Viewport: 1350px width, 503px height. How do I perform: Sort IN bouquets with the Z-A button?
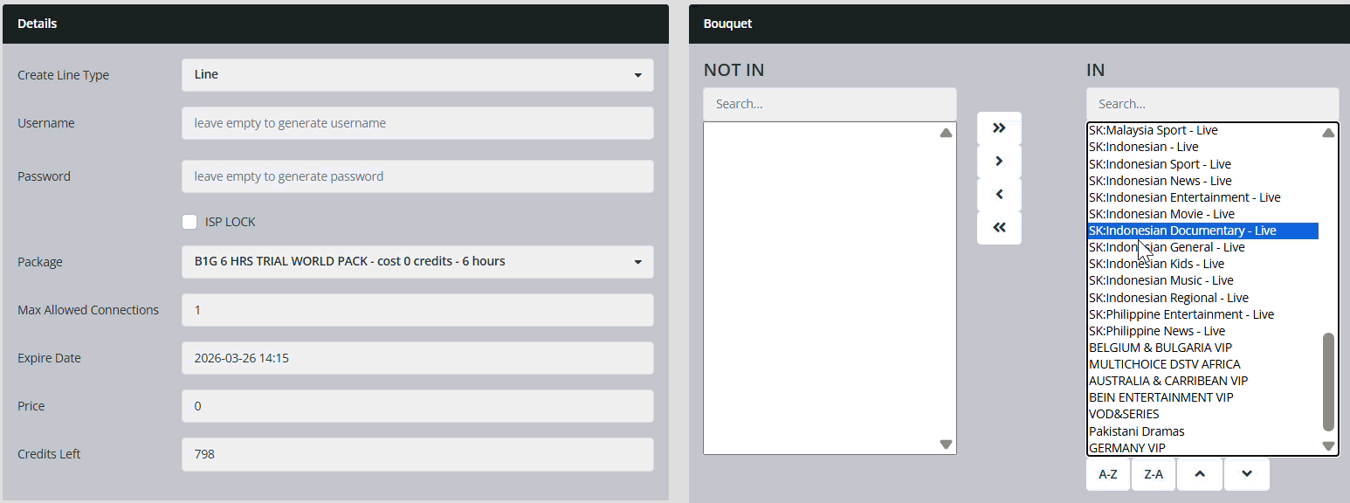[1154, 473]
